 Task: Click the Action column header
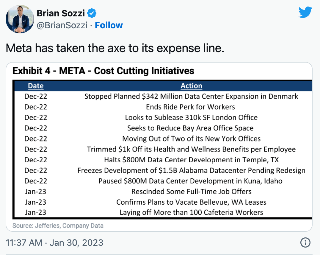(192, 86)
